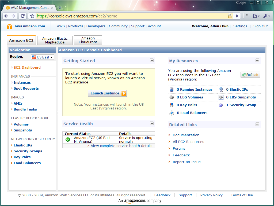Click the 0 Running Instances link
This screenshot has width=274, height=206.
coord(195,90)
